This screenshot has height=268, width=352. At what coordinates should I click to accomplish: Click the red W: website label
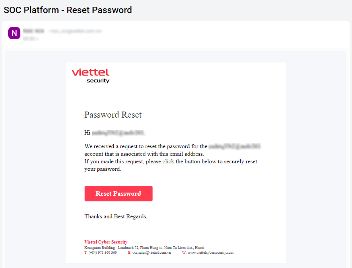click(x=184, y=253)
